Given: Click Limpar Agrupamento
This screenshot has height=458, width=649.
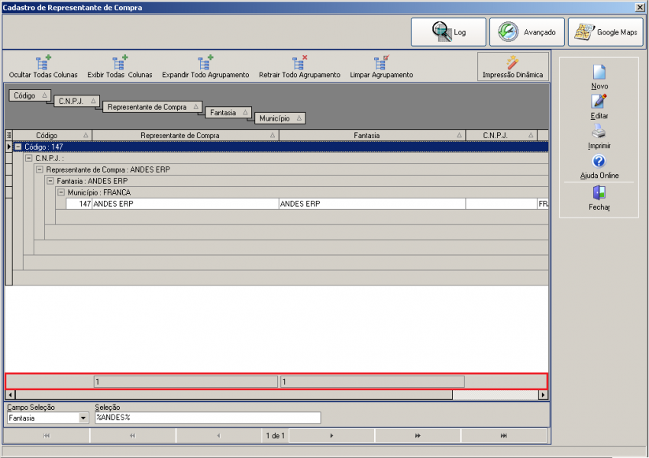Looking at the screenshot, I should click(381, 67).
